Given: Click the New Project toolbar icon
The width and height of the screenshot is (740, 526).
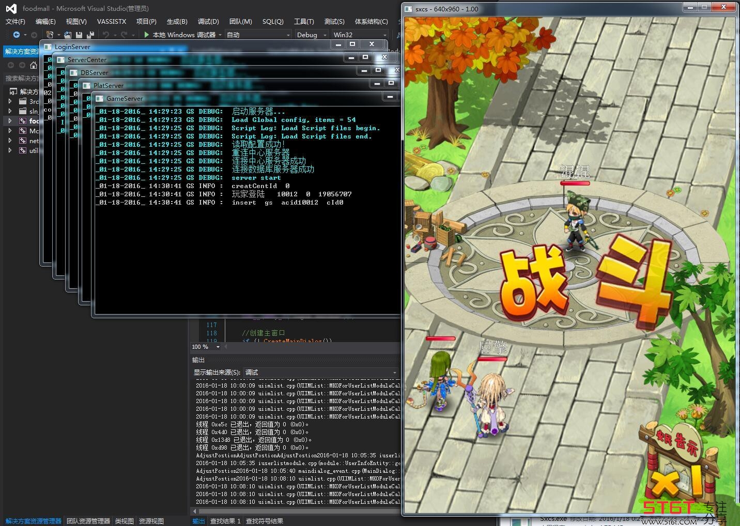Looking at the screenshot, I should click(50, 35).
